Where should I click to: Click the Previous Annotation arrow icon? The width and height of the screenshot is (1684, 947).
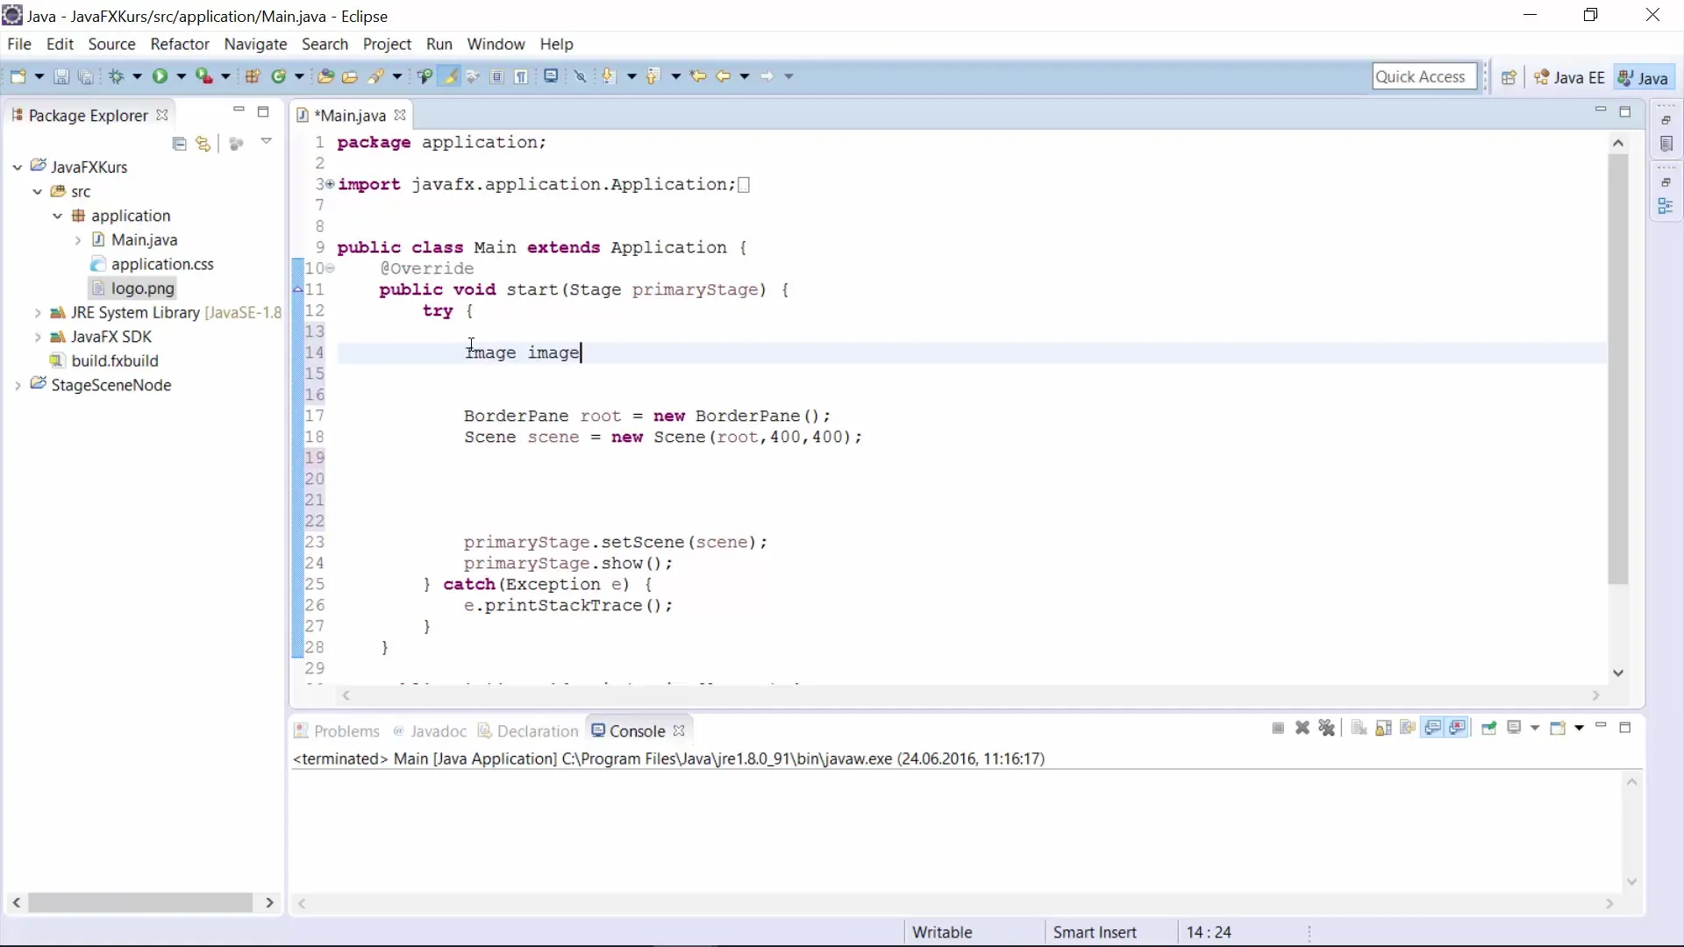[x=653, y=77]
